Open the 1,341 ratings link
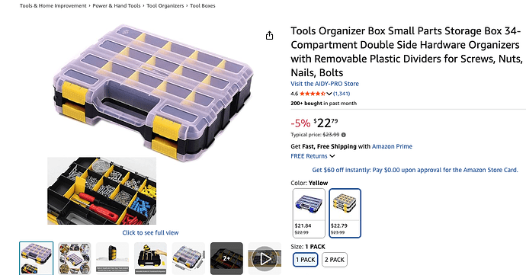526x275 pixels. coord(342,94)
